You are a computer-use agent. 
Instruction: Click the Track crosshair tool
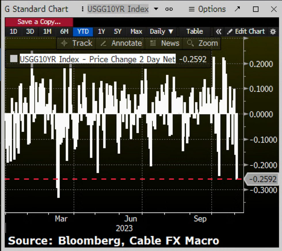(77, 43)
